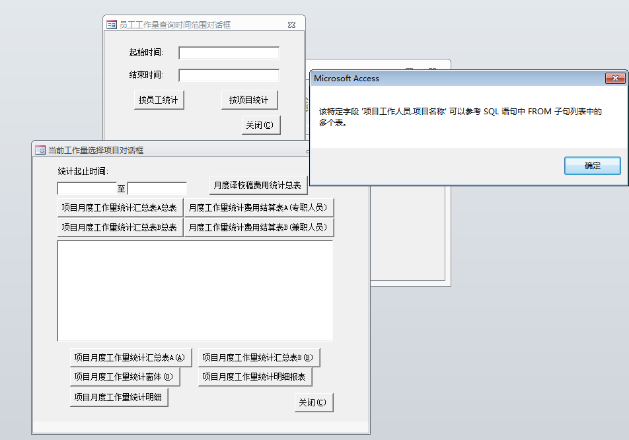Click the error message text about 项目工作人员.项目名称
Screen dimensions: 629x440
click(x=460, y=117)
